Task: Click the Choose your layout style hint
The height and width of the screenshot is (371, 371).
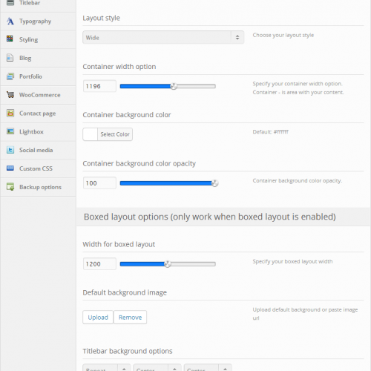Action: click(x=283, y=35)
